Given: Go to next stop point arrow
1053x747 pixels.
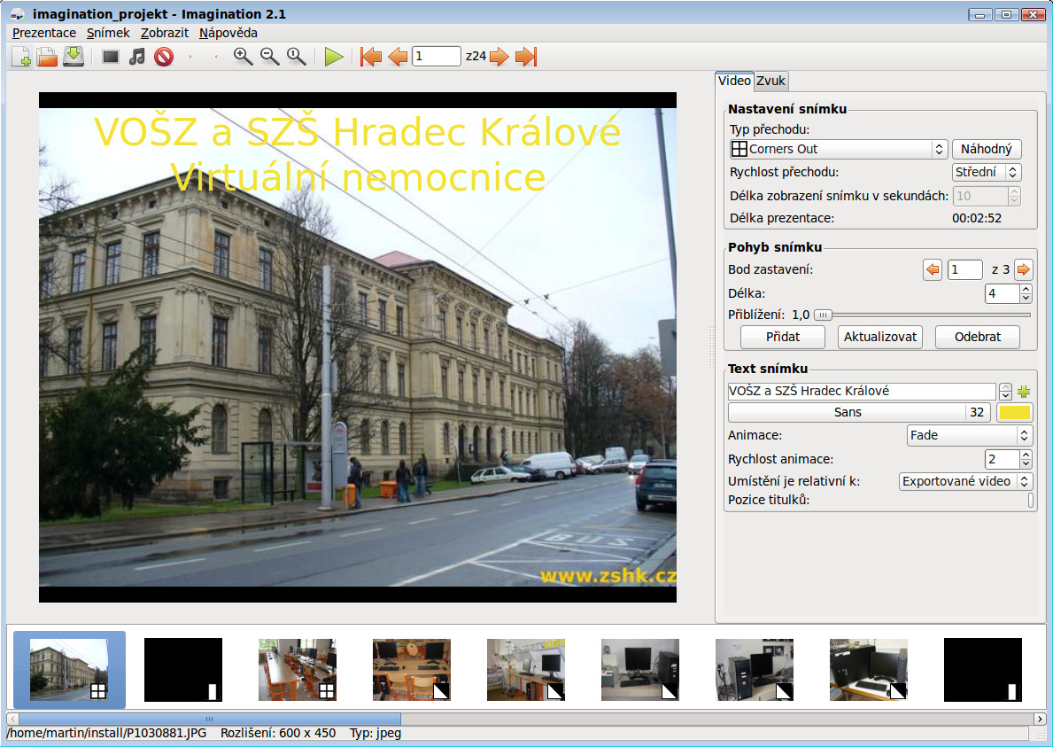Looking at the screenshot, I should pos(1024,270).
